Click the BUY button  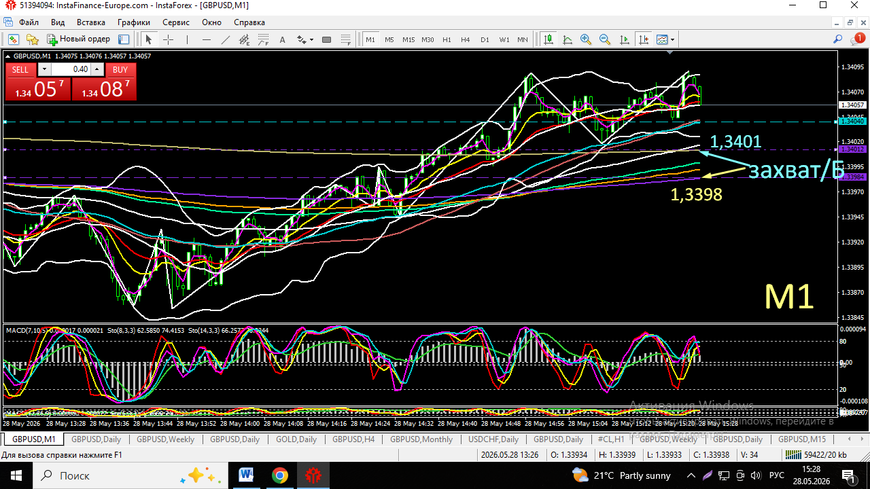pyautogui.click(x=120, y=69)
